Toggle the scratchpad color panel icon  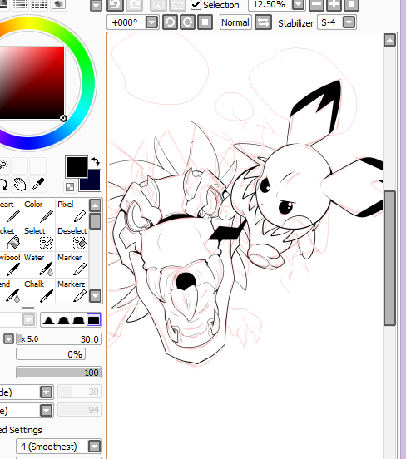point(58,4)
